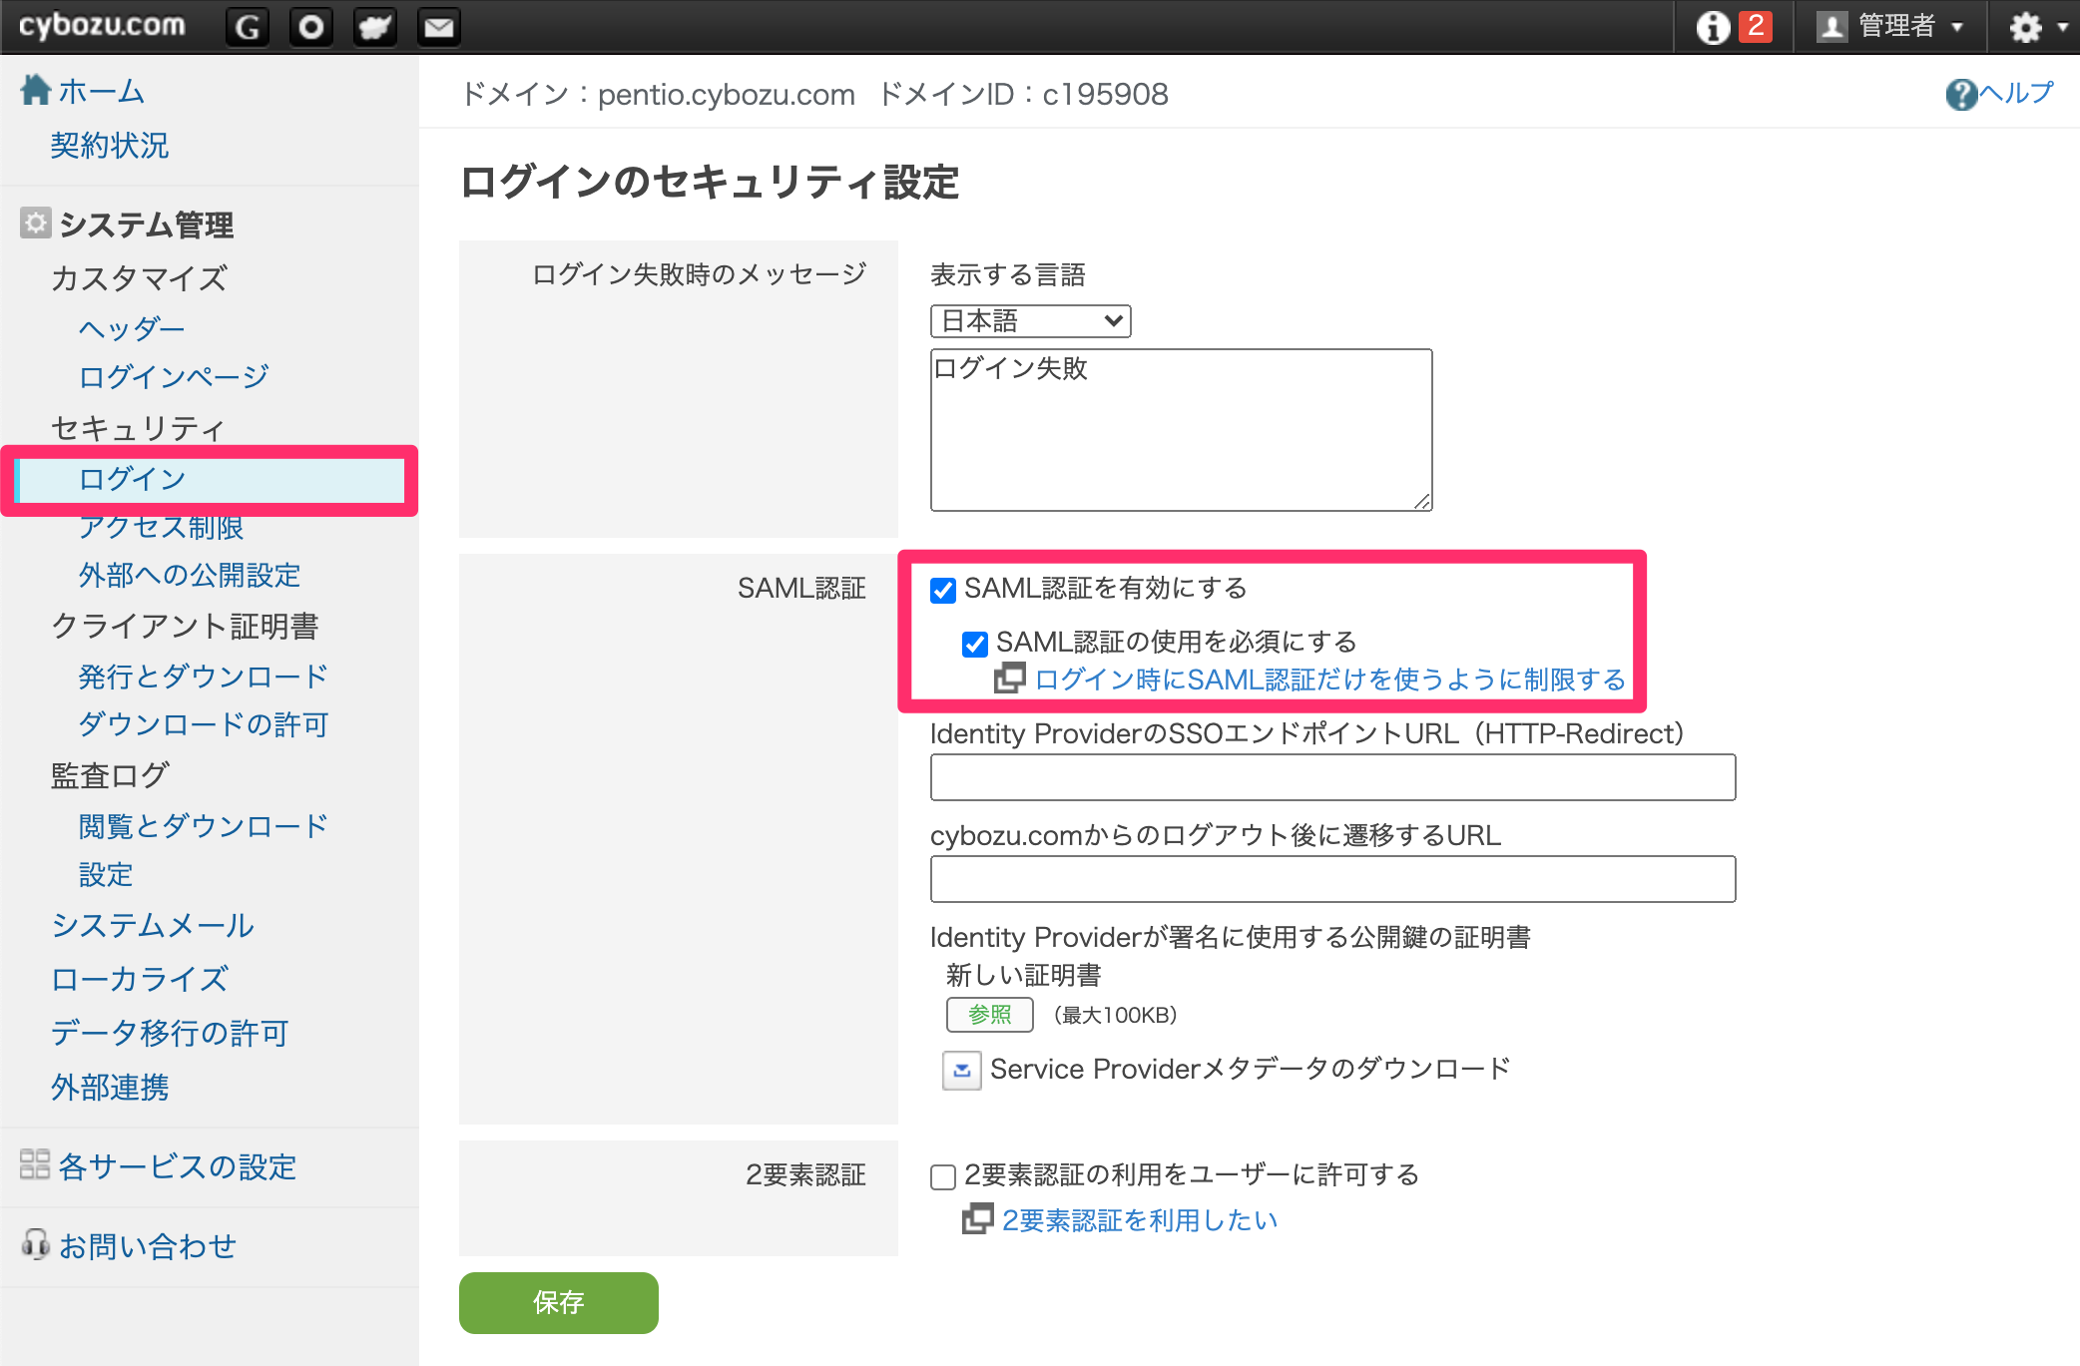Open ダウンロードの許可 page
The height and width of the screenshot is (1366, 2080).
coord(204,723)
